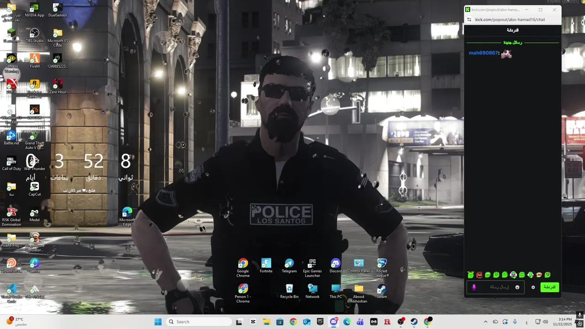Open CapCut desktop icon
The height and width of the screenshot is (329, 585).
[x=34, y=189]
